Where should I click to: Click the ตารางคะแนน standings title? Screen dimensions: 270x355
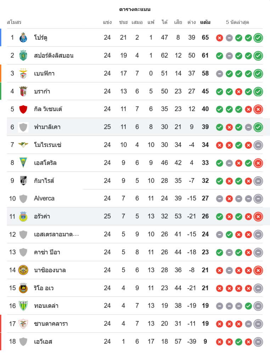click(x=135, y=9)
